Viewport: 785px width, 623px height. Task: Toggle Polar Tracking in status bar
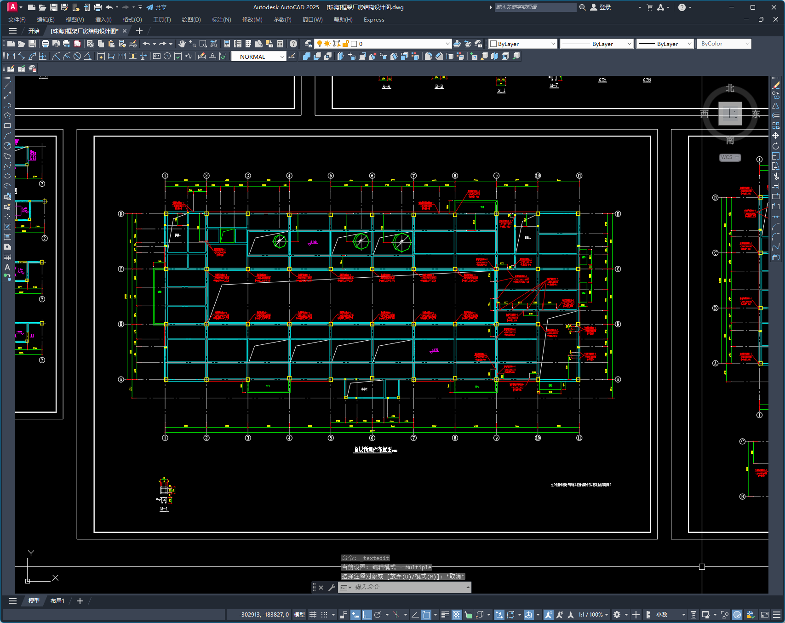coord(378,615)
